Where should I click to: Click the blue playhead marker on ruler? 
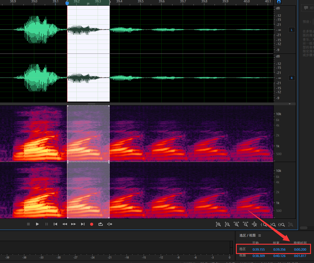click(67, 3)
